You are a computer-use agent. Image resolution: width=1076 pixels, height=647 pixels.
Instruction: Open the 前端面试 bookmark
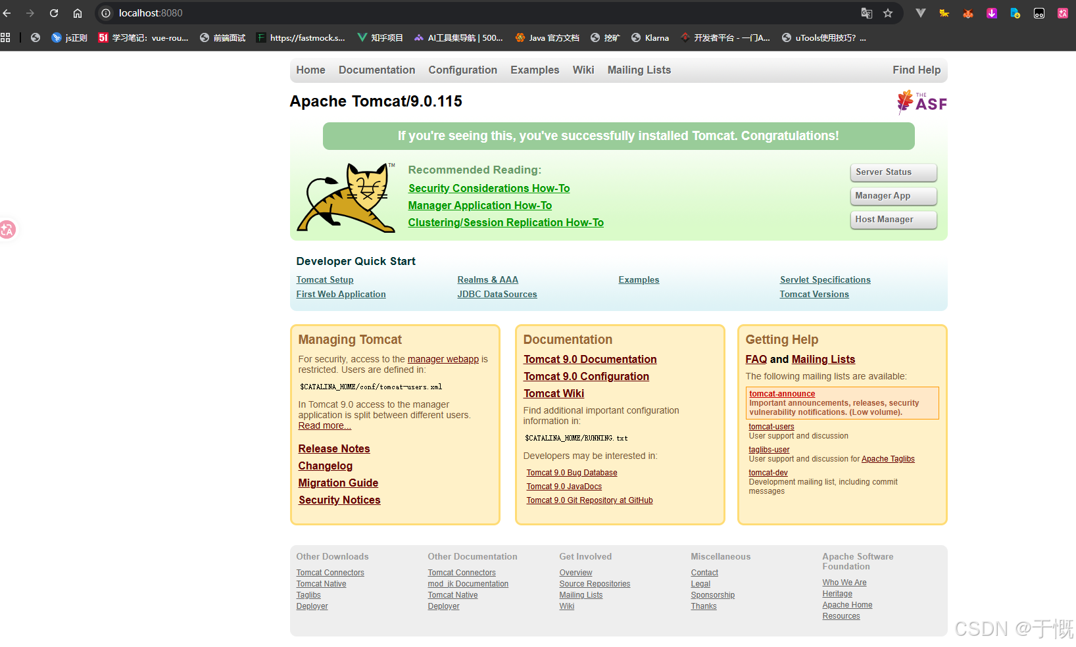[x=222, y=37]
